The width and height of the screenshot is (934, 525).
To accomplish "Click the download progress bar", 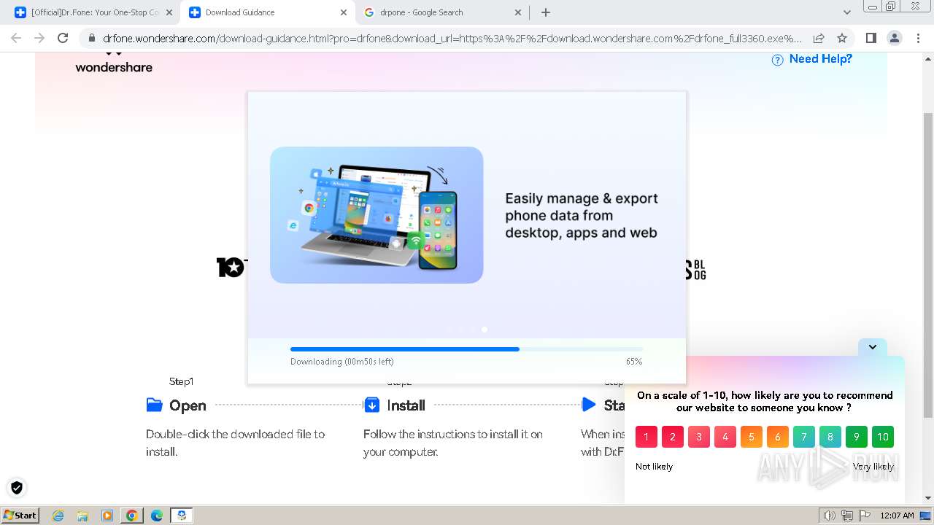I will pyautogui.click(x=467, y=349).
